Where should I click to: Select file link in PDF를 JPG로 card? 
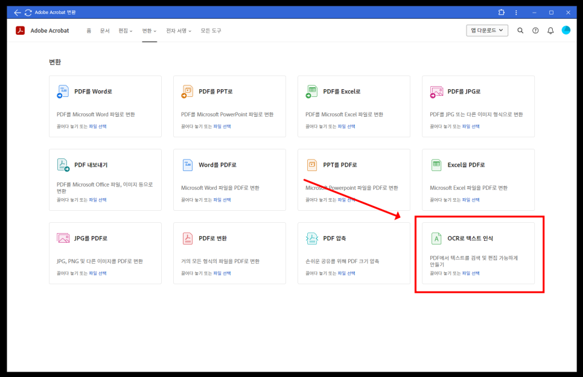click(x=471, y=126)
